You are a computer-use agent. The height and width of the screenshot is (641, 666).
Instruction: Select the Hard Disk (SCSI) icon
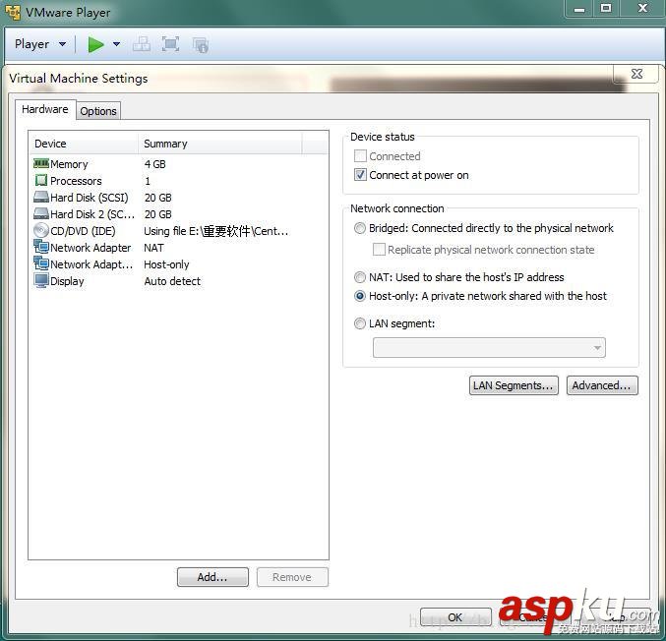point(40,197)
